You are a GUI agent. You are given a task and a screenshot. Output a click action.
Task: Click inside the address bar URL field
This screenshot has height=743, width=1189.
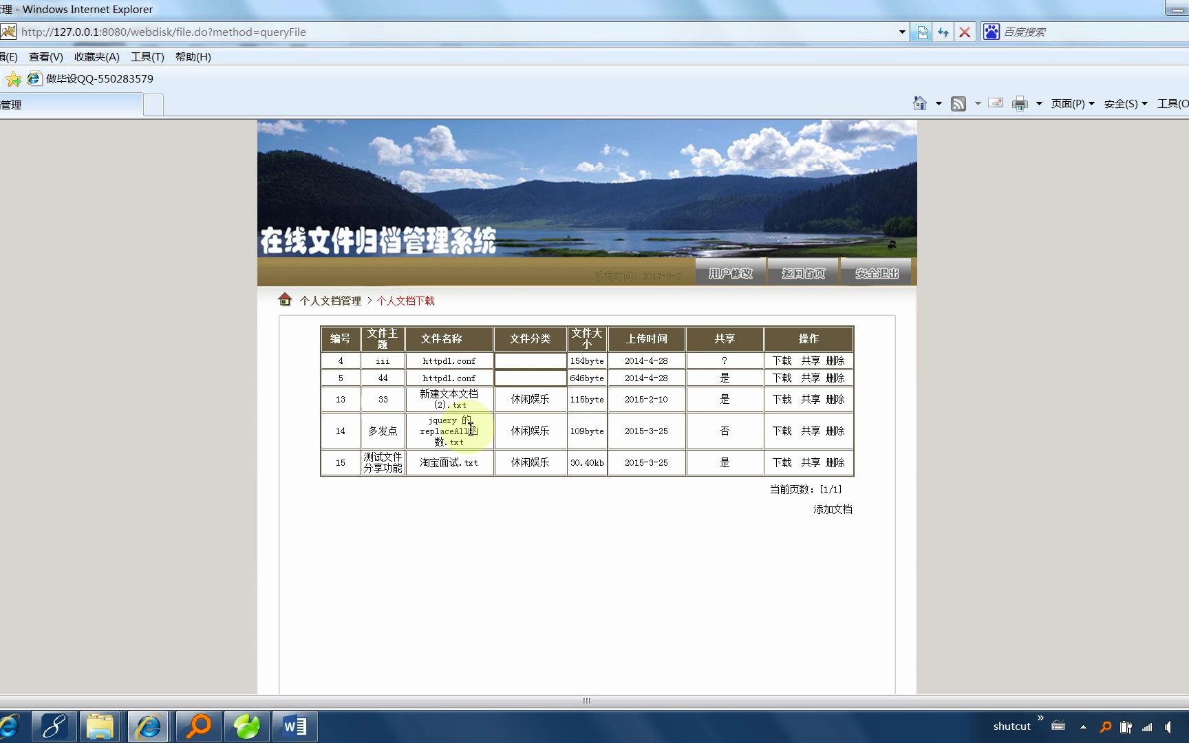point(275,32)
